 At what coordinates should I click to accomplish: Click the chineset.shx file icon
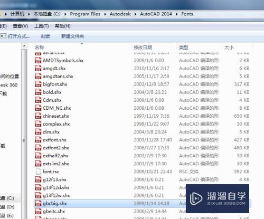click(x=38, y=116)
